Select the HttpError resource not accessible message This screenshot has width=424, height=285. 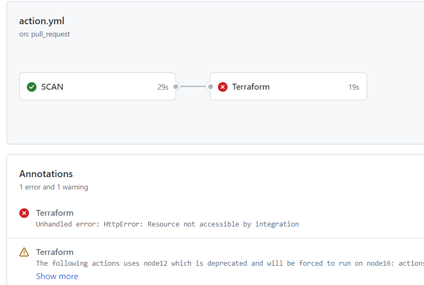[x=167, y=224]
